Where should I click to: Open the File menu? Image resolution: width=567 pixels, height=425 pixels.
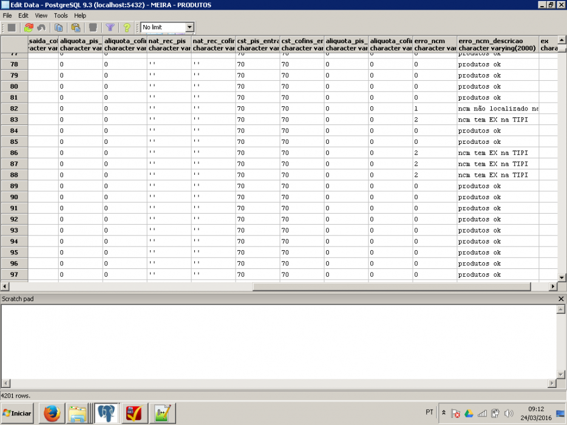tap(7, 16)
